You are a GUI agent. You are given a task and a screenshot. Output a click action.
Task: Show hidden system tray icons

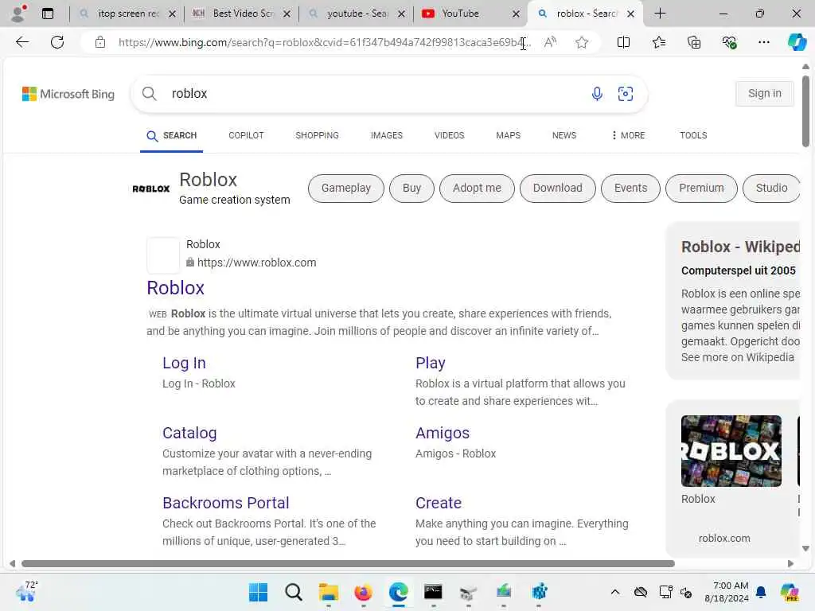pos(615,592)
